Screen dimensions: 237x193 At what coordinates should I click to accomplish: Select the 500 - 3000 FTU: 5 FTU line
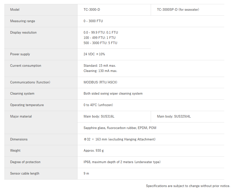pos(100,43)
